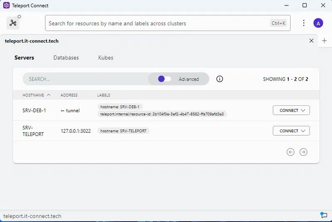Screen dimensions: 332x222
Task: Close the teleport.it-connect.tech tab
Action: [312, 41]
